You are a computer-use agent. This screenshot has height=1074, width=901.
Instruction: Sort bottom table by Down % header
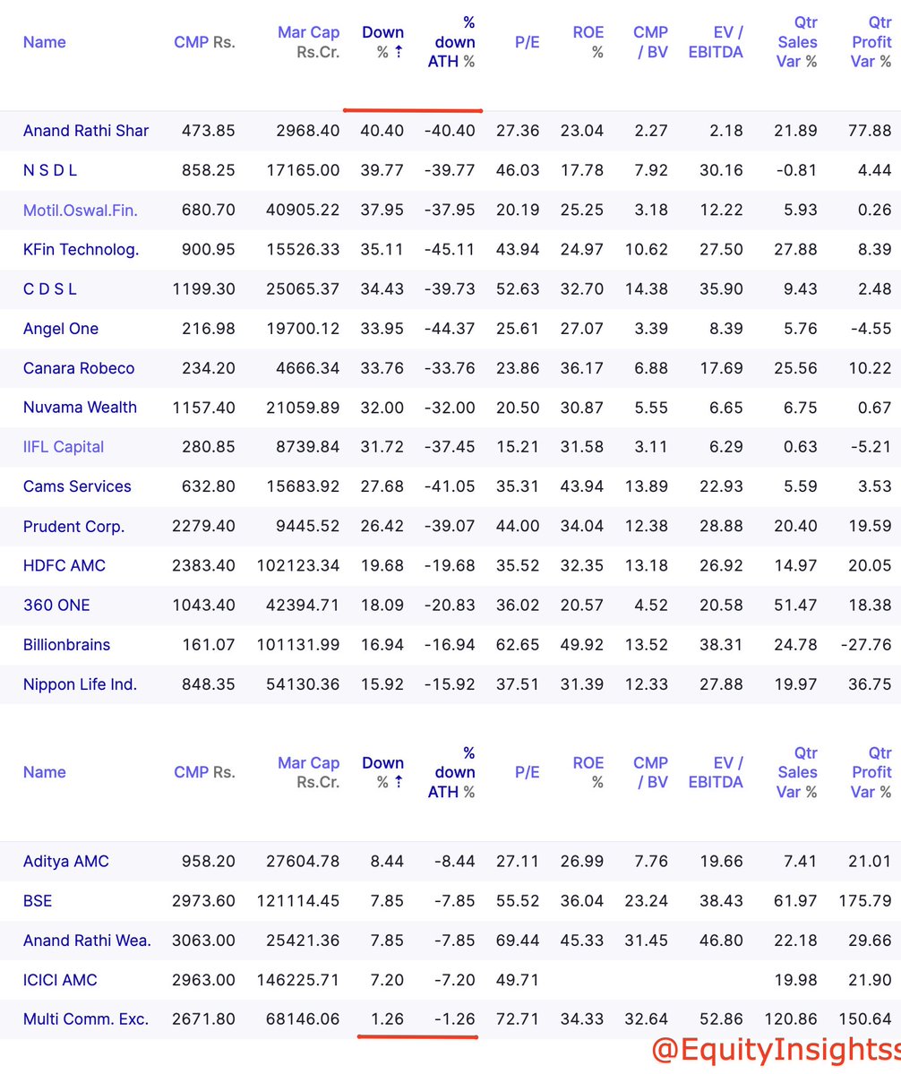(382, 773)
